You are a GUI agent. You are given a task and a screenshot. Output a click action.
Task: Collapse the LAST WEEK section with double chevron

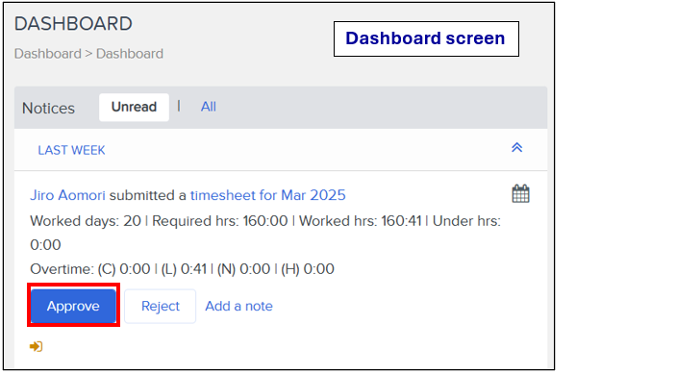tap(517, 148)
